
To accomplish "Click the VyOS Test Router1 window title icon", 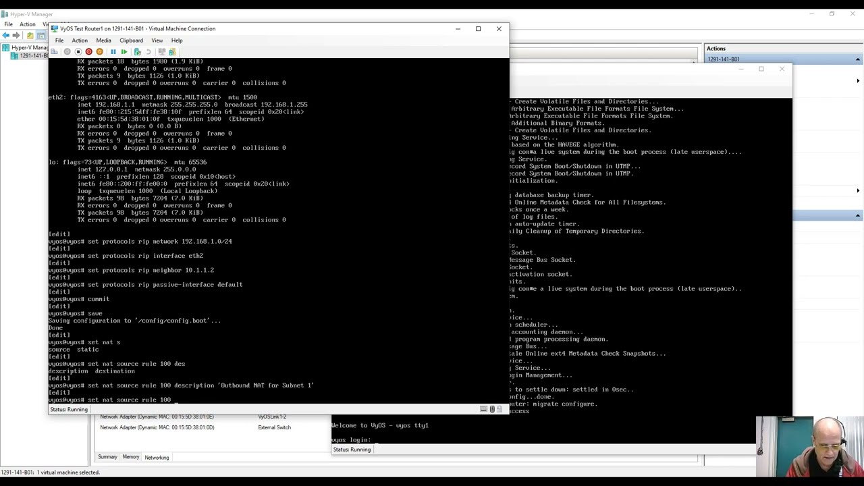I will (55, 28).
